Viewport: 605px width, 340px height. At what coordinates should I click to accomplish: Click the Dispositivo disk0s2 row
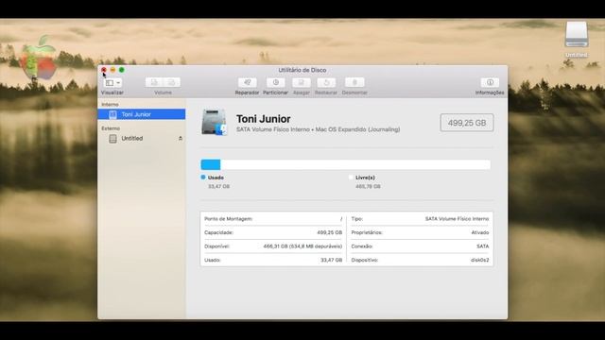[420, 260]
